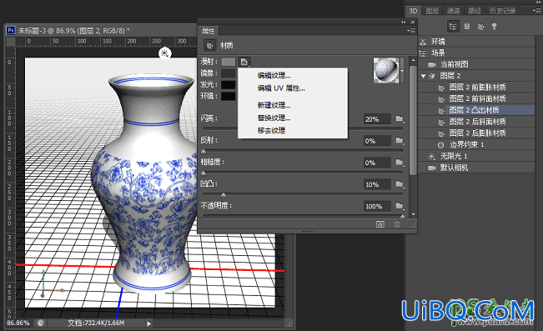Open texture folder icon for 闪亮 row
The height and width of the screenshot is (331, 543).
tap(400, 118)
